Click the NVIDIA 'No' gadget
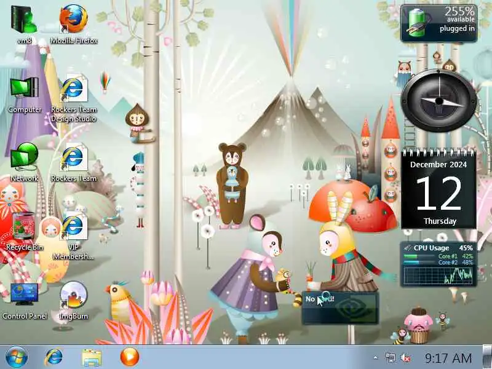Viewport: 492px width, 369px height. tap(340, 308)
